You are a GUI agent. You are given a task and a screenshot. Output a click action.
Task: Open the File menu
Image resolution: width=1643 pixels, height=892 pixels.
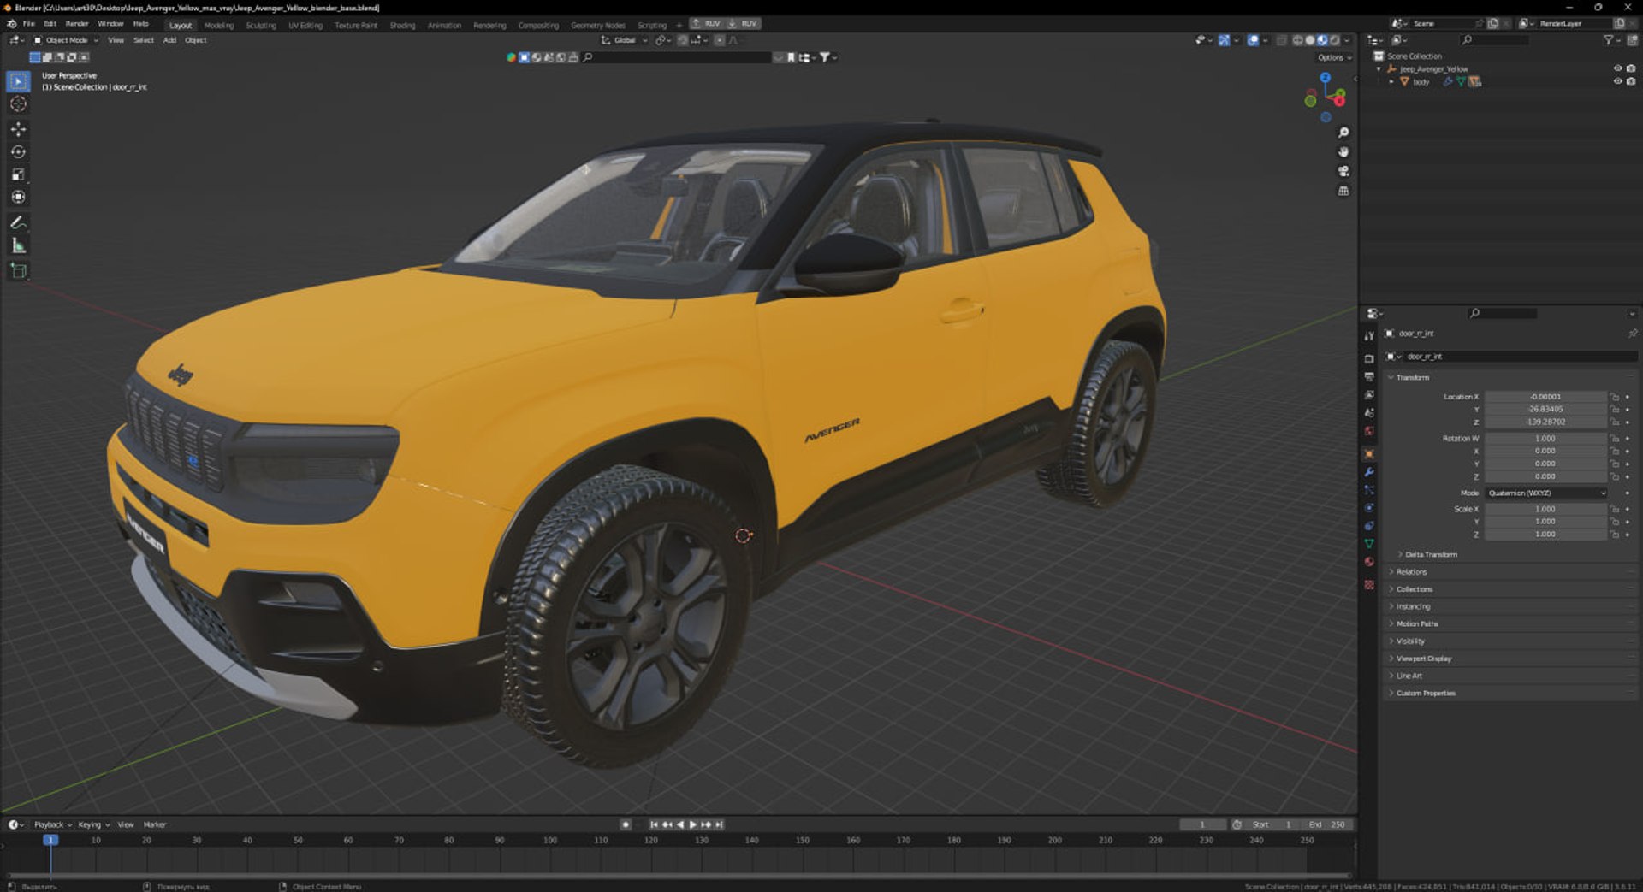tap(28, 24)
